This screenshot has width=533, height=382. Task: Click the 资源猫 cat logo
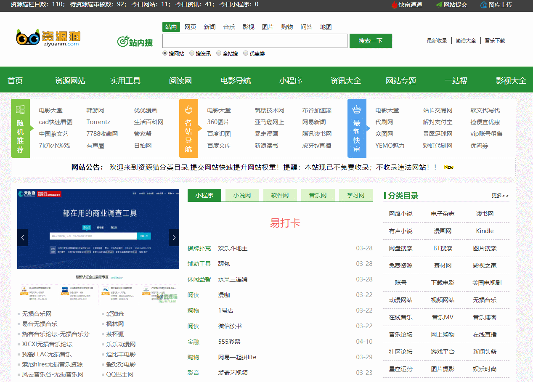[48, 38]
